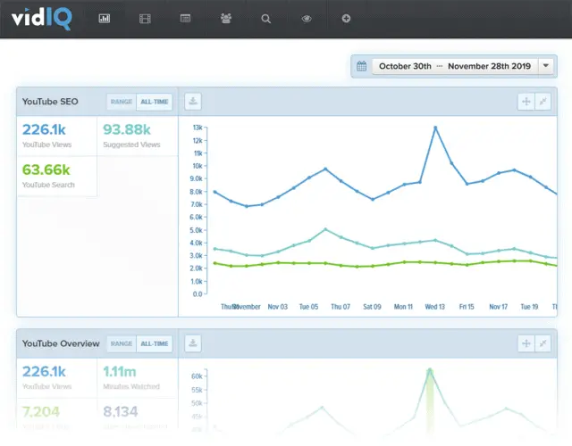Download the YouTube Overview chart data
The image size is (572, 446).
tap(193, 343)
